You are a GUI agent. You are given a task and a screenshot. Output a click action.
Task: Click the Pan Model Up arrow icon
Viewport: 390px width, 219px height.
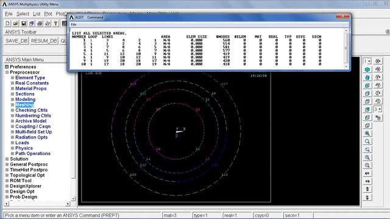pos(367,189)
